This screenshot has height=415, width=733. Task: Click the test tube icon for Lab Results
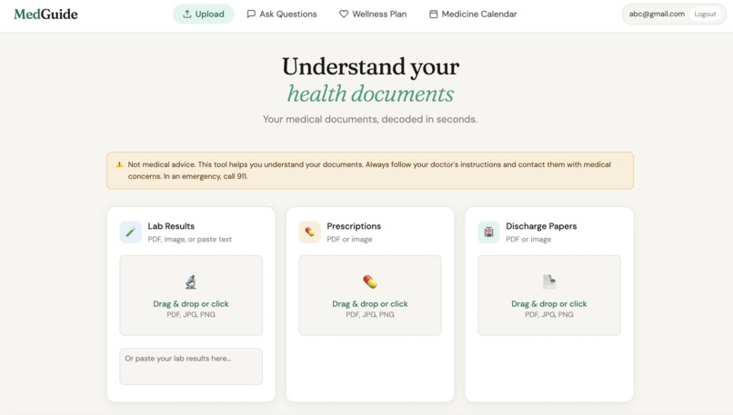[x=130, y=232]
